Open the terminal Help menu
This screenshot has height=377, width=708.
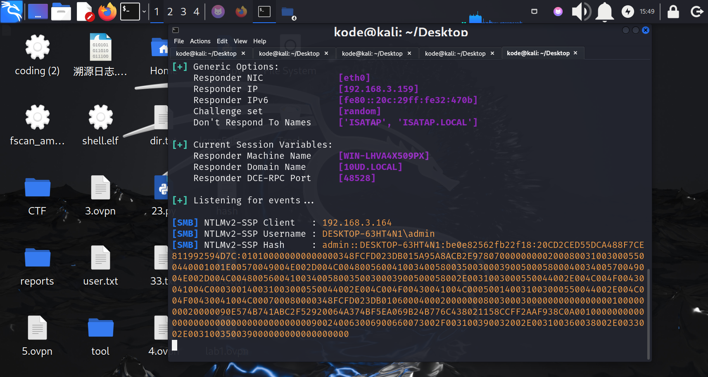259,41
